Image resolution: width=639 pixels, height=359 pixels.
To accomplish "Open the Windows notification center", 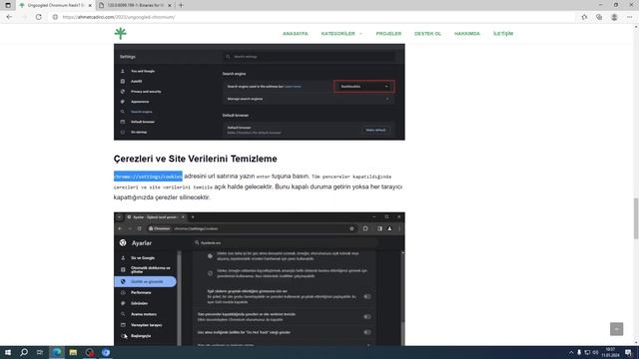I will pos(629,352).
